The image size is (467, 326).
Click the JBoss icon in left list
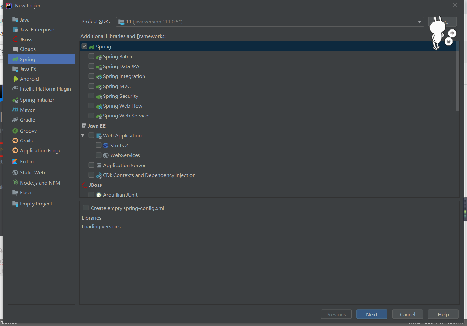click(15, 39)
